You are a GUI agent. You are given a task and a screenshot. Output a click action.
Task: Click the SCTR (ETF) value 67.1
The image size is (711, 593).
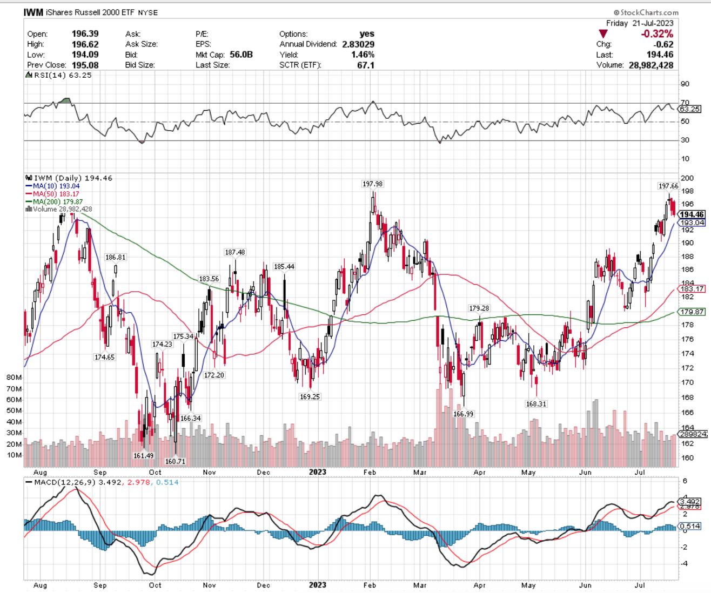tap(366, 65)
